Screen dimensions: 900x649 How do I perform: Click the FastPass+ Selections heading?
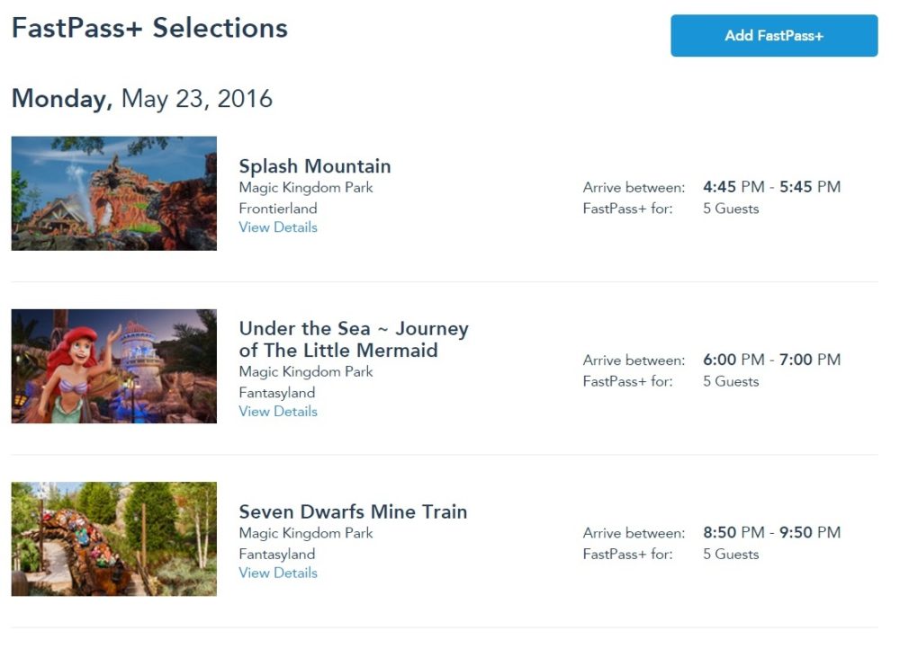149,28
